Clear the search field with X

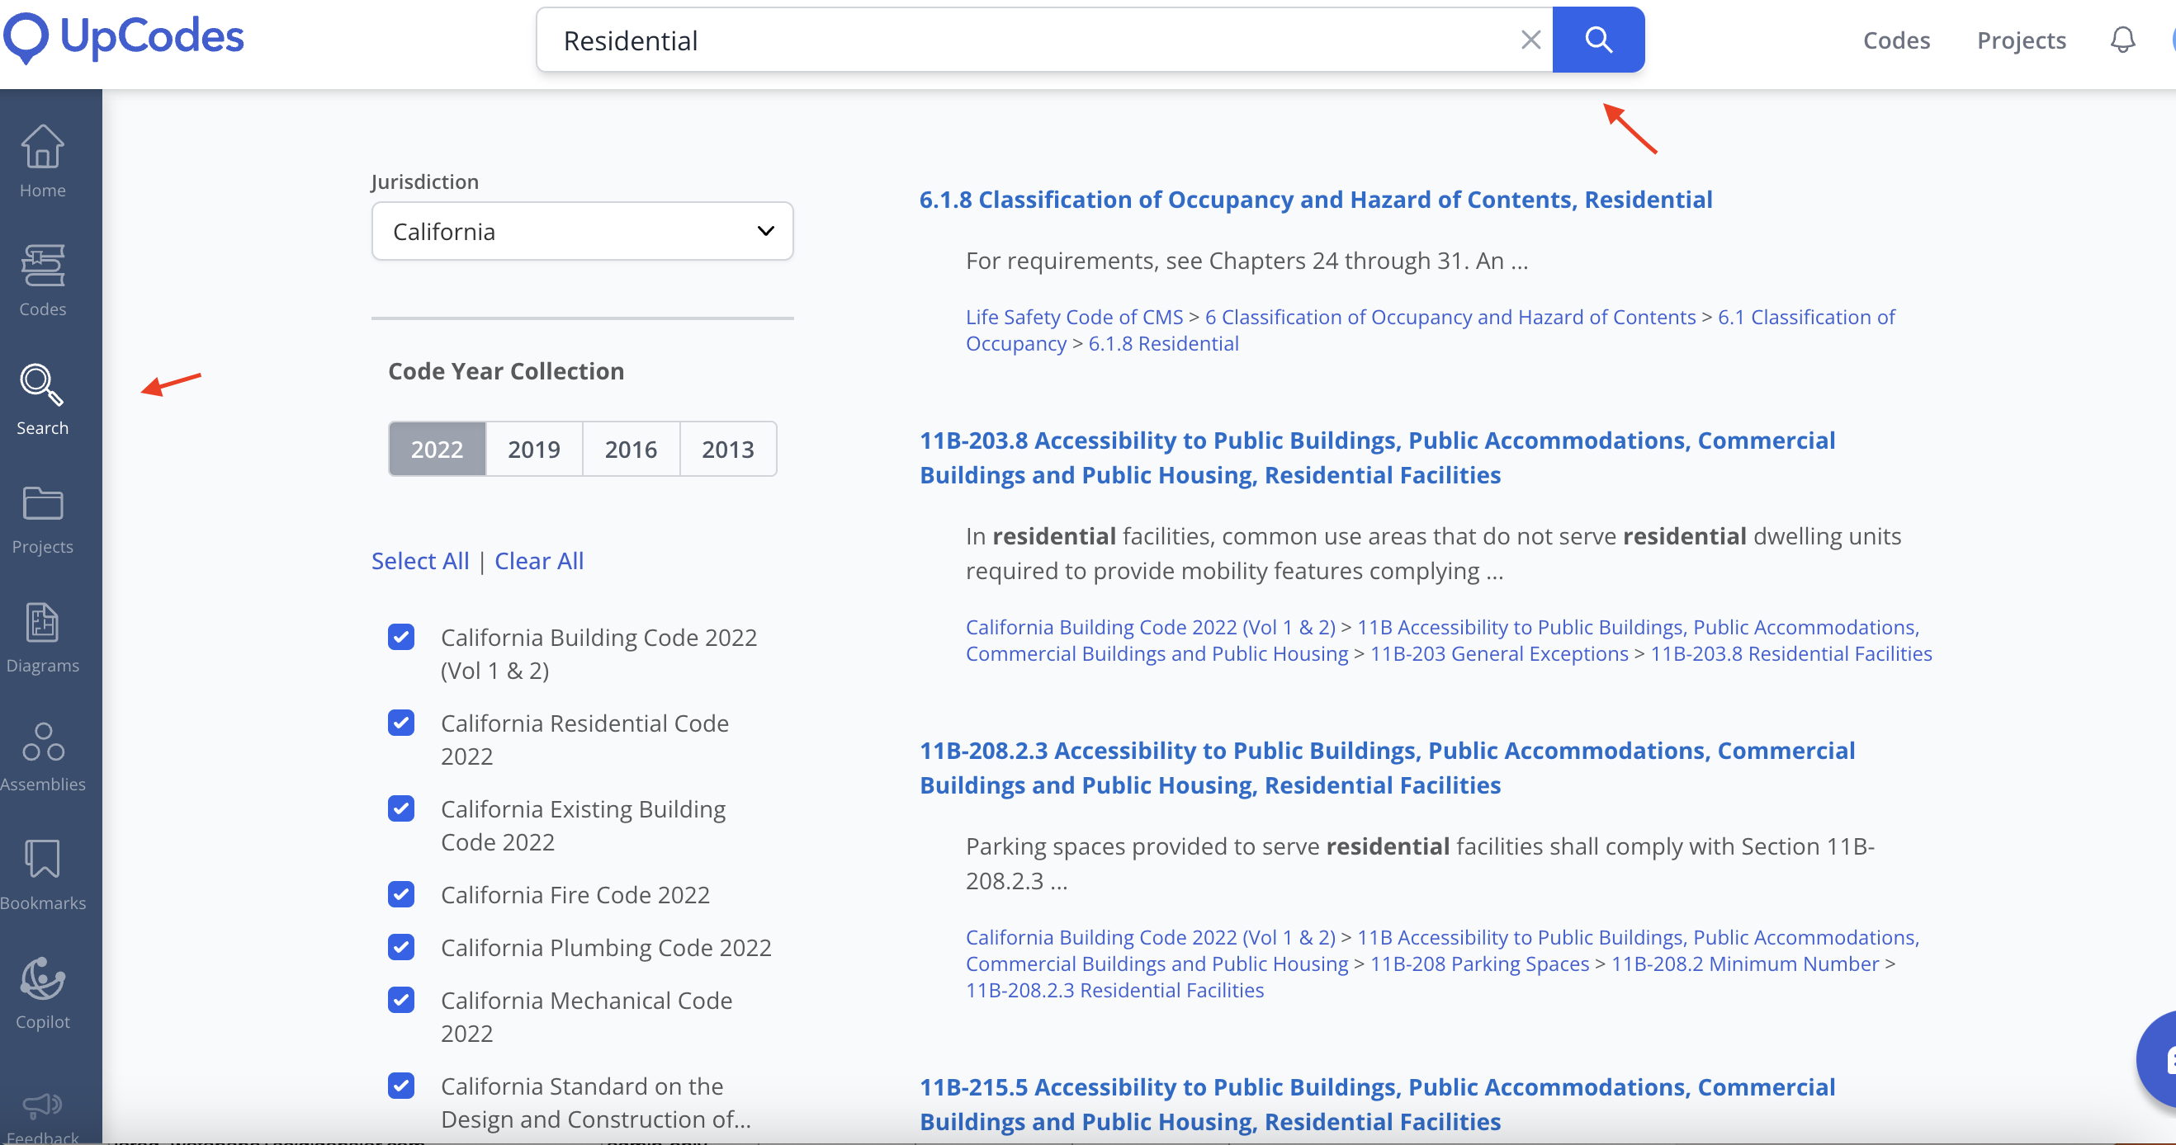tap(1530, 40)
